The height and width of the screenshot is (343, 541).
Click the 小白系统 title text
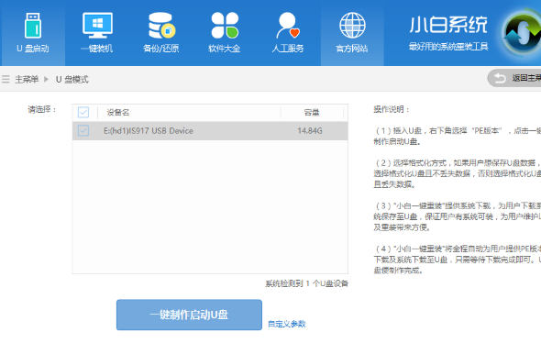pyautogui.click(x=448, y=25)
